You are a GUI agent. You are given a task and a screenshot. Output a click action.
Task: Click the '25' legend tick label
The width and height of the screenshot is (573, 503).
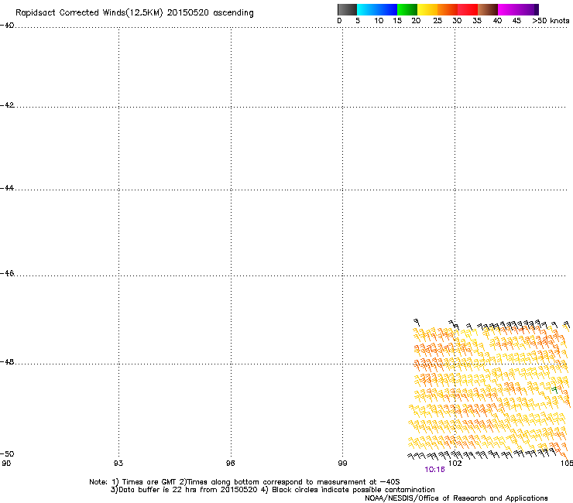point(437,21)
